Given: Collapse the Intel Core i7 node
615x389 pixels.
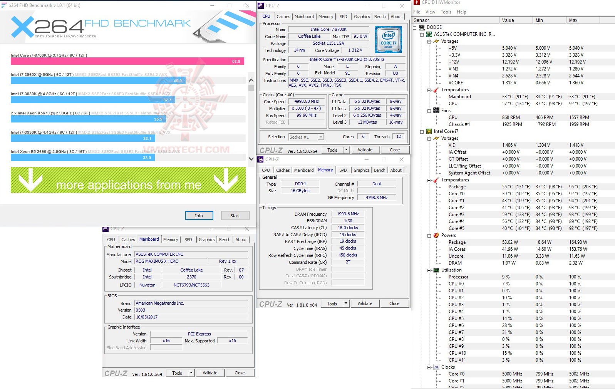Looking at the screenshot, I should 422,131.
